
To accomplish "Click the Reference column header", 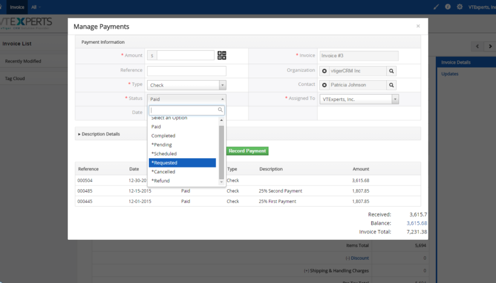I will [88, 169].
